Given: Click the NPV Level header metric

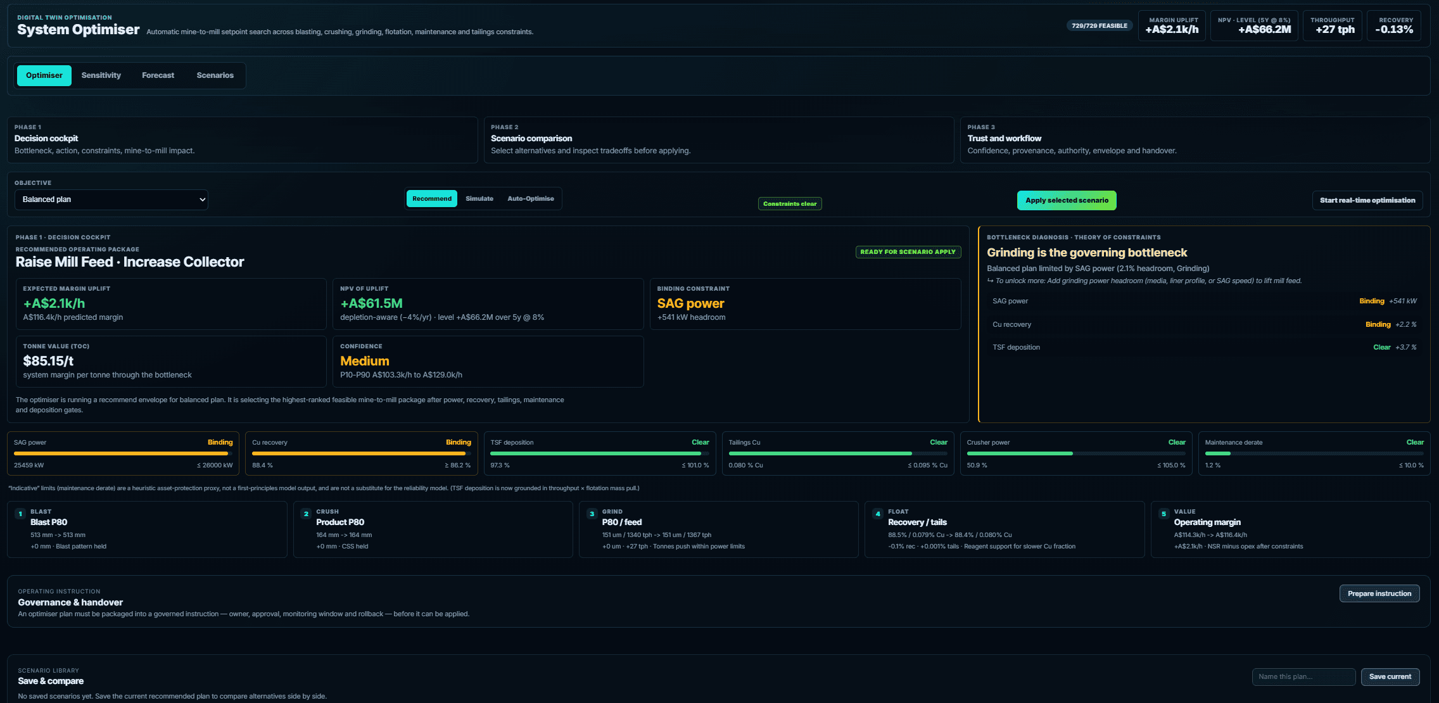Looking at the screenshot, I should [x=1254, y=25].
